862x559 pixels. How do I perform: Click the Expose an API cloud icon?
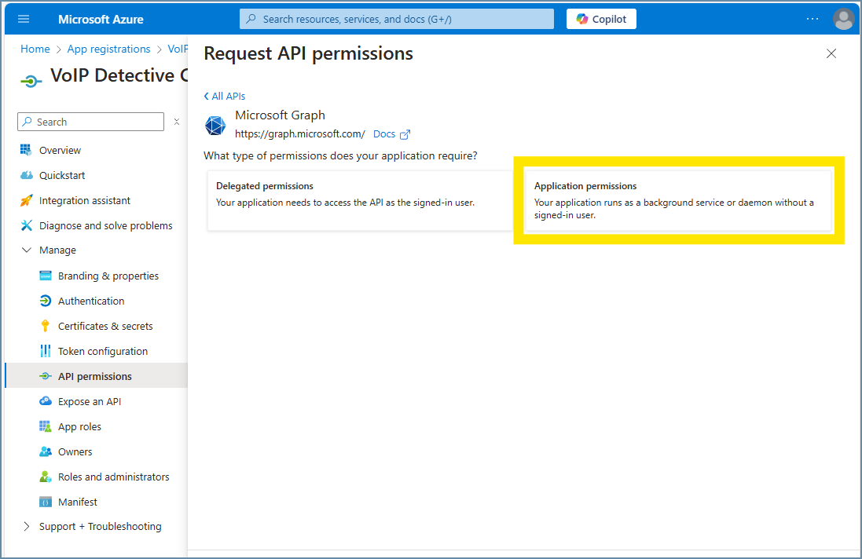coord(46,401)
